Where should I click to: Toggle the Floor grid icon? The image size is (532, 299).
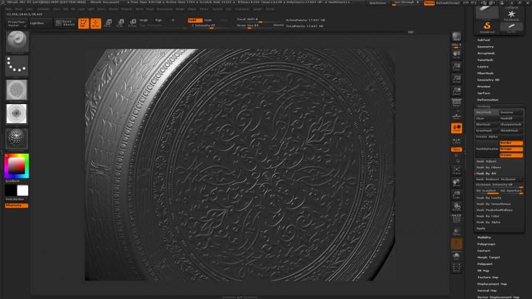coord(456,115)
